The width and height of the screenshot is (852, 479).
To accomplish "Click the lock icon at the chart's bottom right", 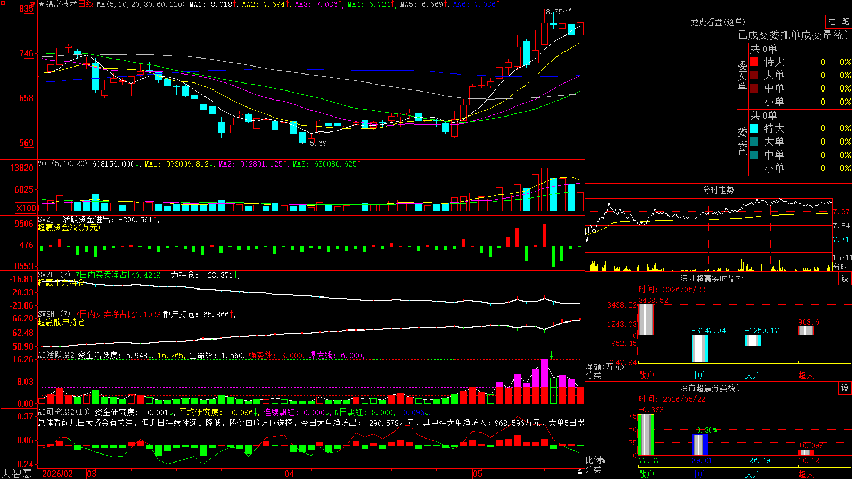I will click(580, 473).
